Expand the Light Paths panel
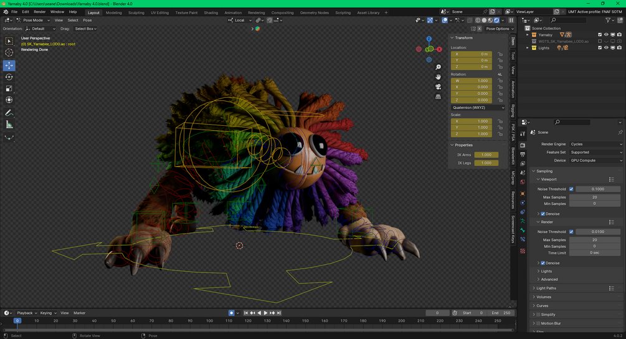The image size is (626, 339). click(x=546, y=288)
